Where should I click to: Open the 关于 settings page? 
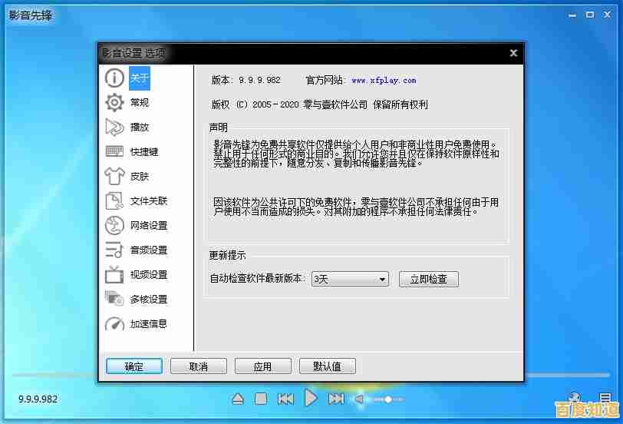[x=140, y=78]
